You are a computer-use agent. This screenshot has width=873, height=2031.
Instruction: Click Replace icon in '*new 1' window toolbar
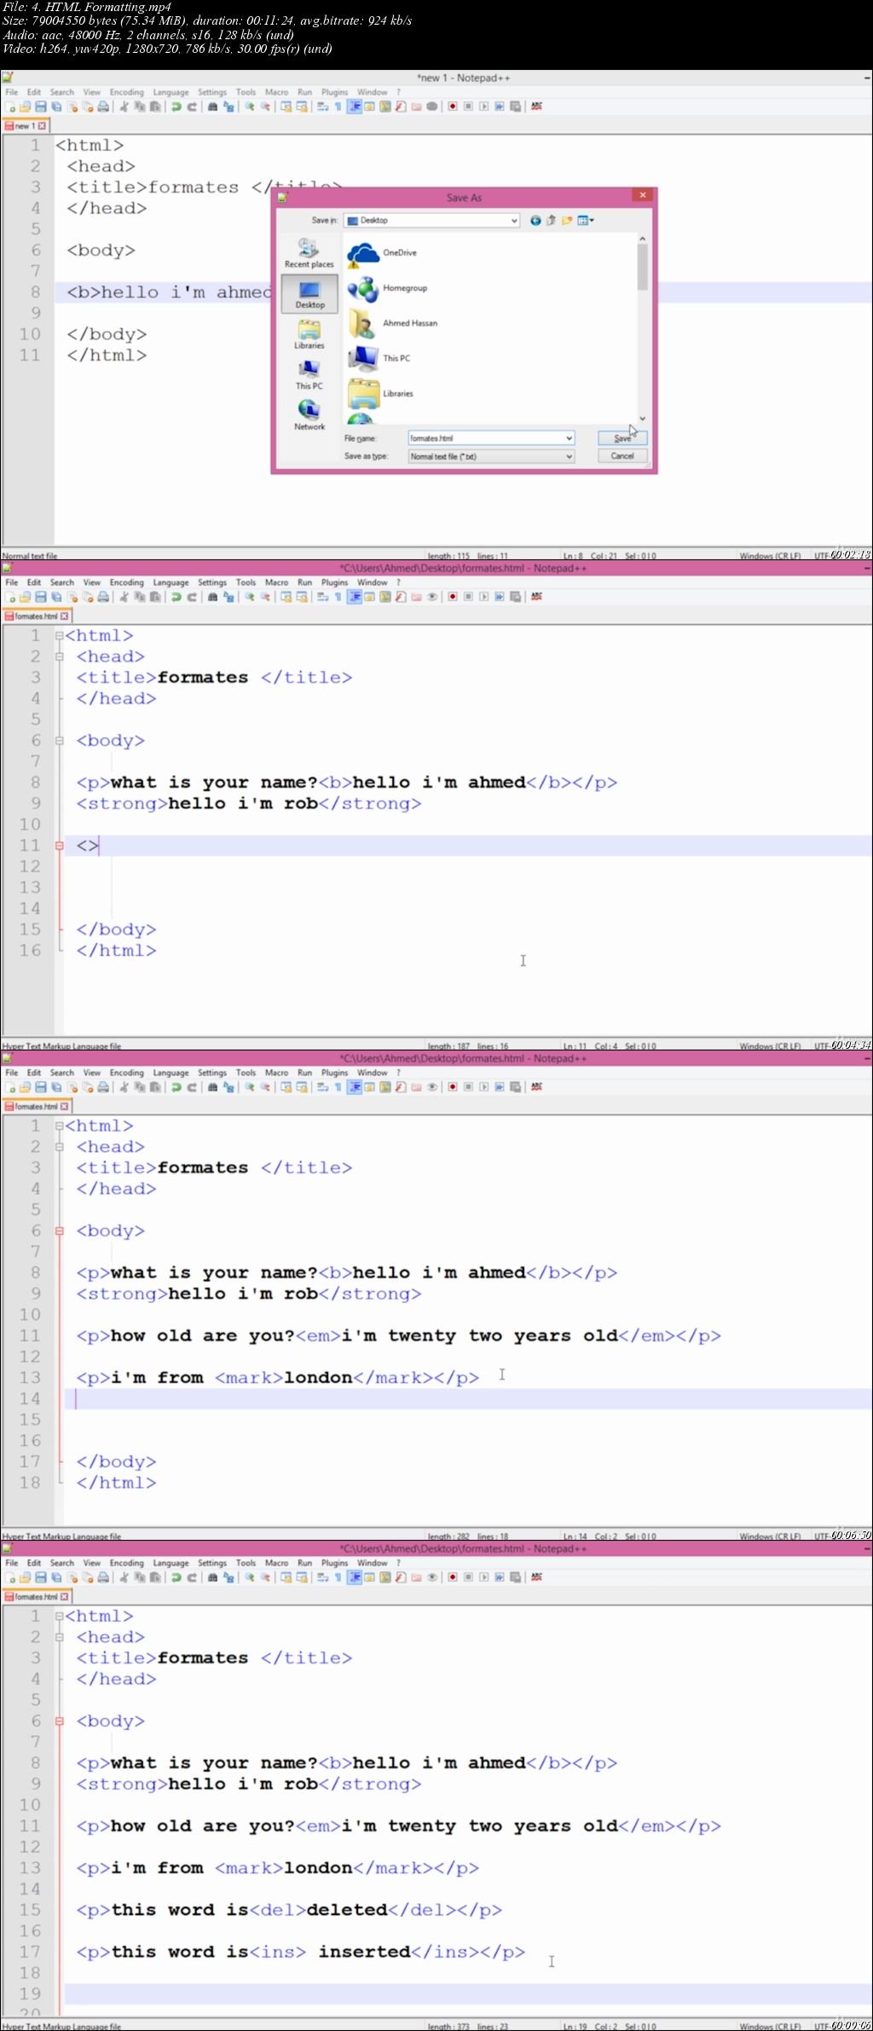(x=228, y=107)
